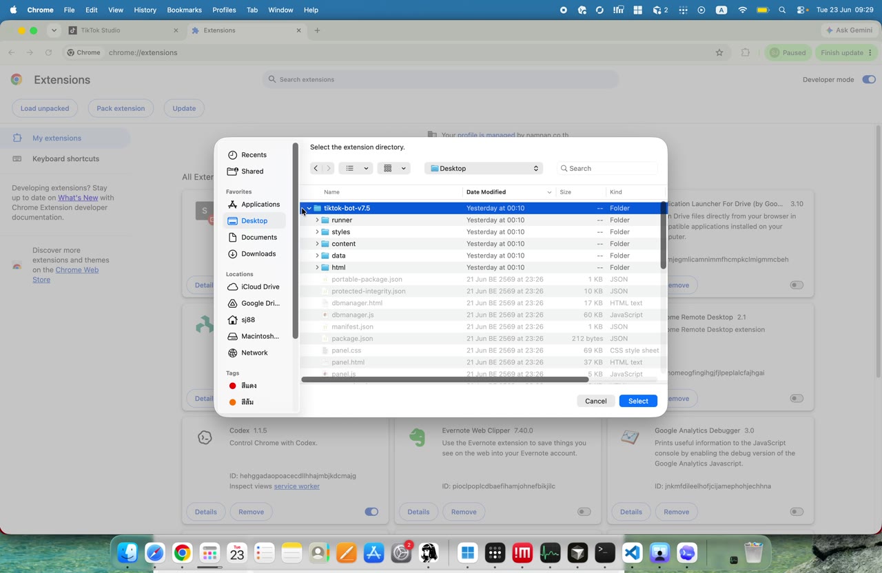This screenshot has height=573, width=882.
Task: Expand the styles folder
Action: pyautogui.click(x=317, y=232)
